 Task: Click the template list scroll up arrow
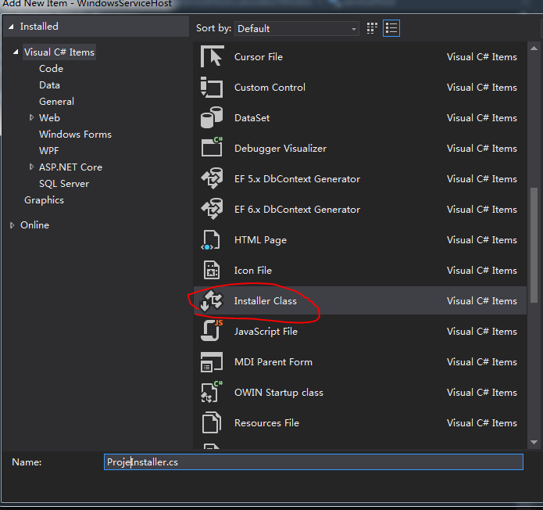coord(534,48)
